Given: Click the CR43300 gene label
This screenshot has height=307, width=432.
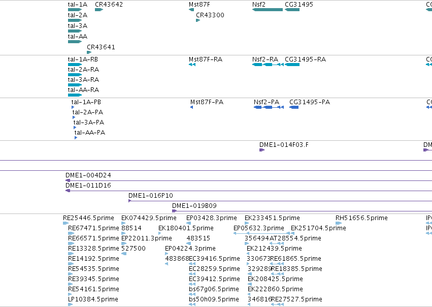Looking at the screenshot, I should [x=210, y=15].
